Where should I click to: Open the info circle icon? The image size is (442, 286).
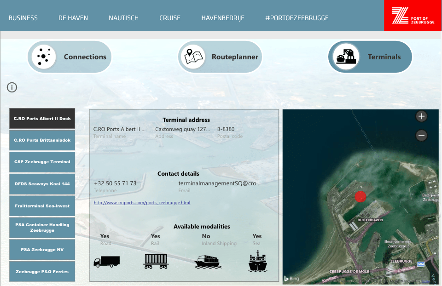(x=12, y=87)
